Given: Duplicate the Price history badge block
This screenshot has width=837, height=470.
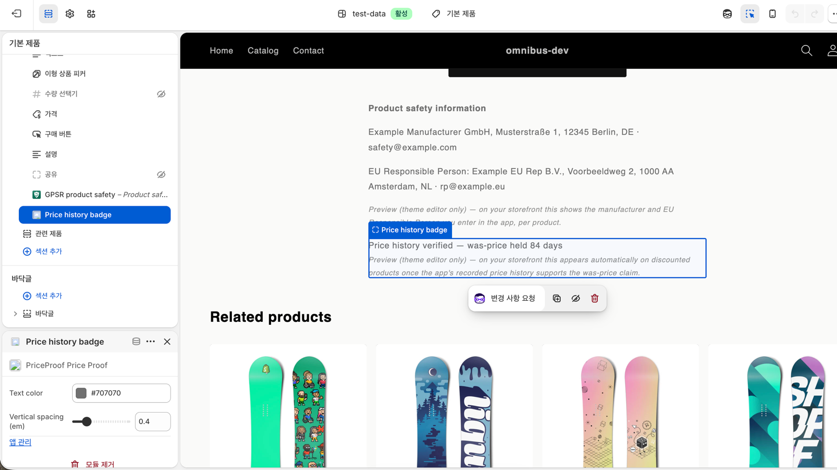Looking at the screenshot, I should [x=557, y=298].
